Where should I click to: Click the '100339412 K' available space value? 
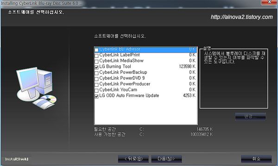coord(202,135)
